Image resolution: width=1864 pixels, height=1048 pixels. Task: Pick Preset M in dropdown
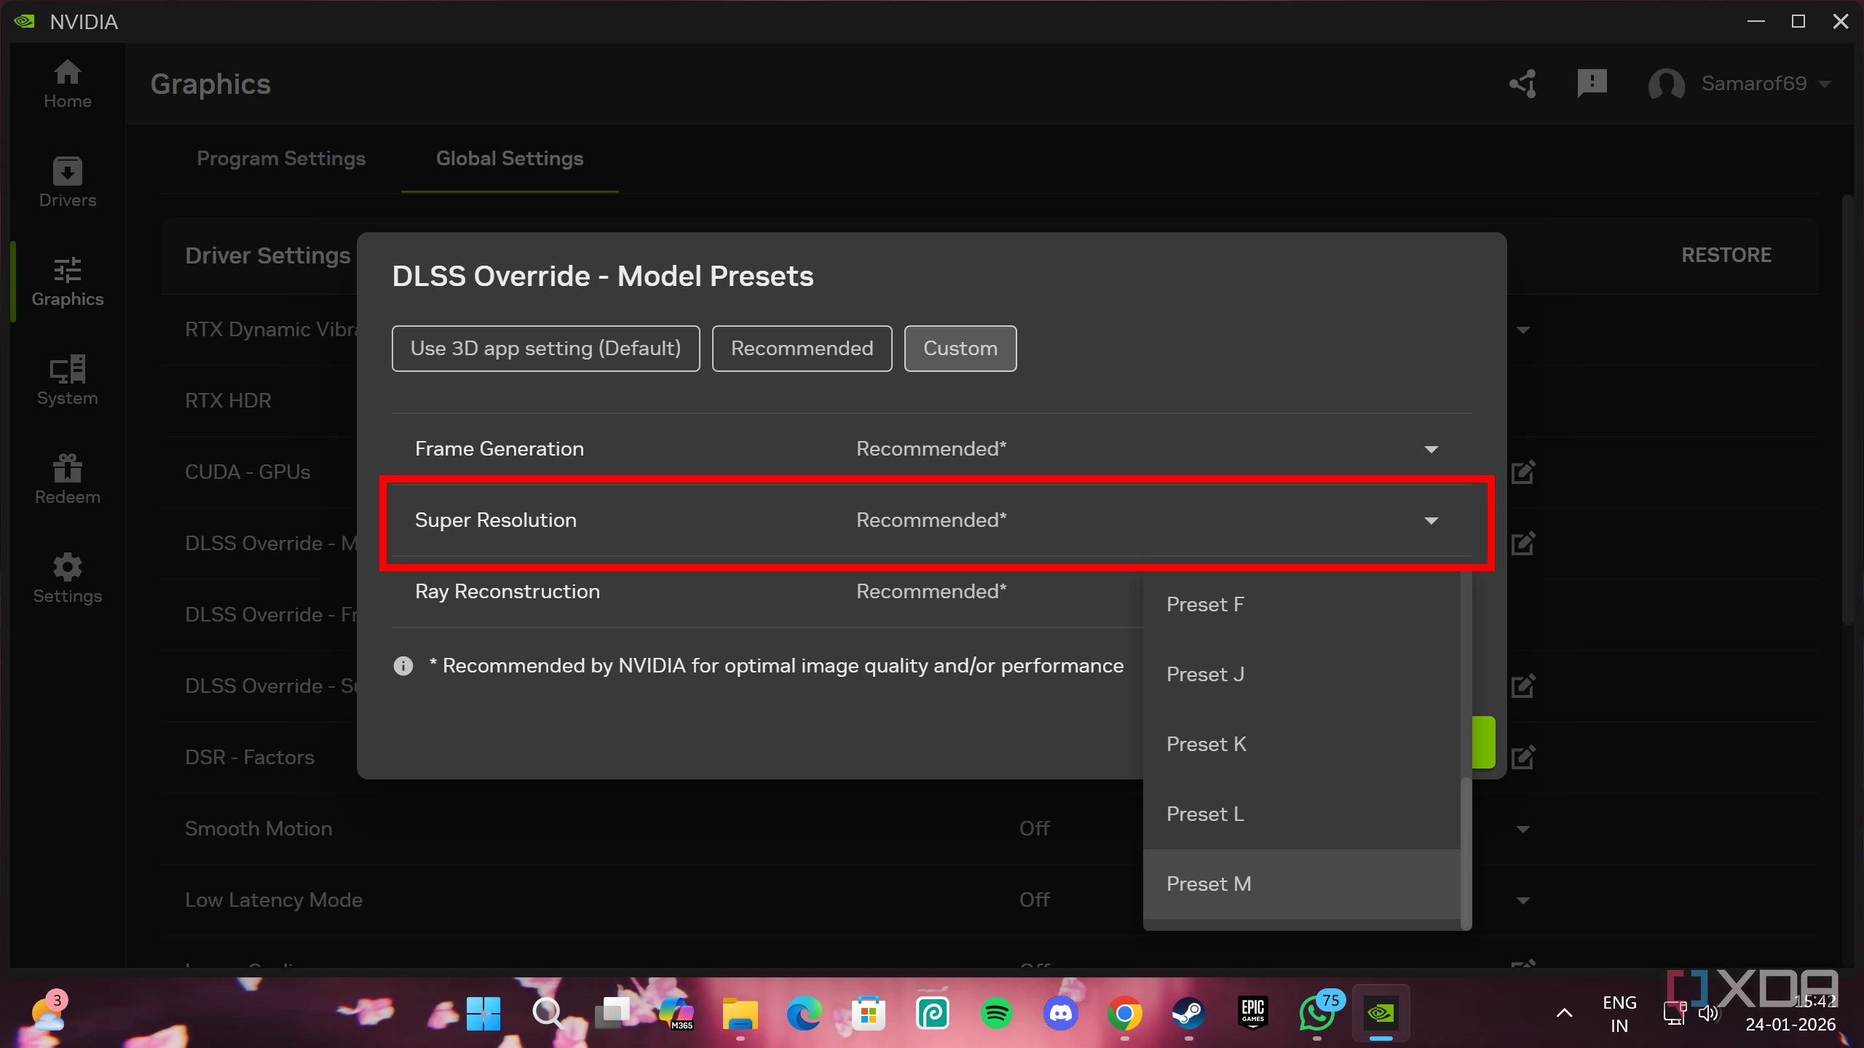pyautogui.click(x=1302, y=884)
